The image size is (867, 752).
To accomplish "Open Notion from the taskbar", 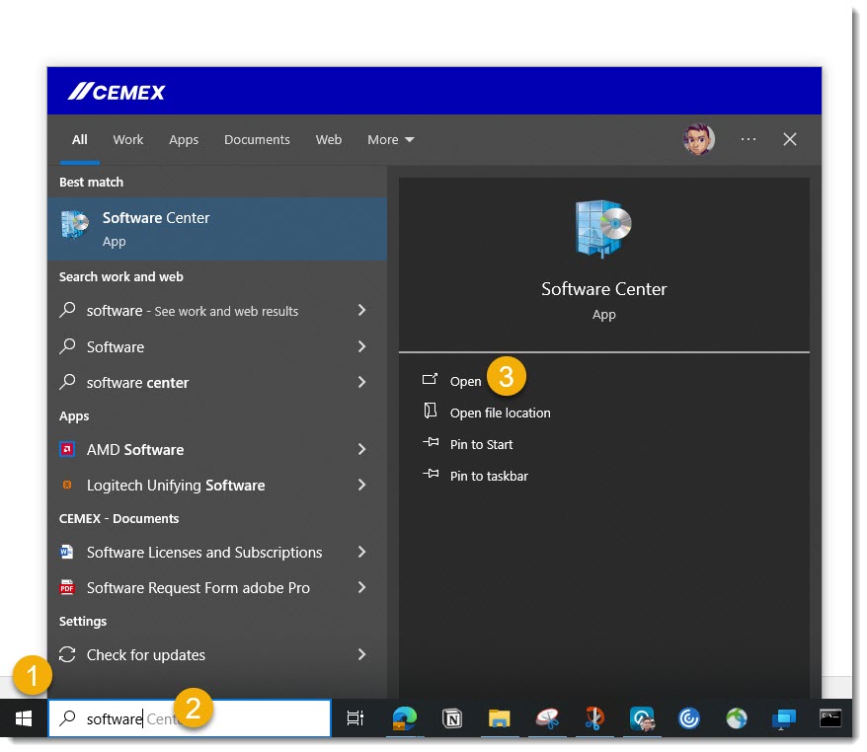I will [x=451, y=718].
